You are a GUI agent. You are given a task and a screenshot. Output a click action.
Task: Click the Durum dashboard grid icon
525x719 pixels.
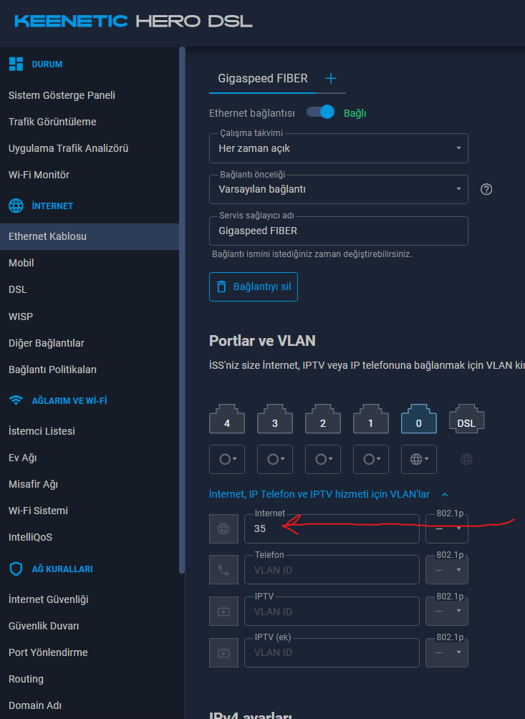tap(16, 64)
